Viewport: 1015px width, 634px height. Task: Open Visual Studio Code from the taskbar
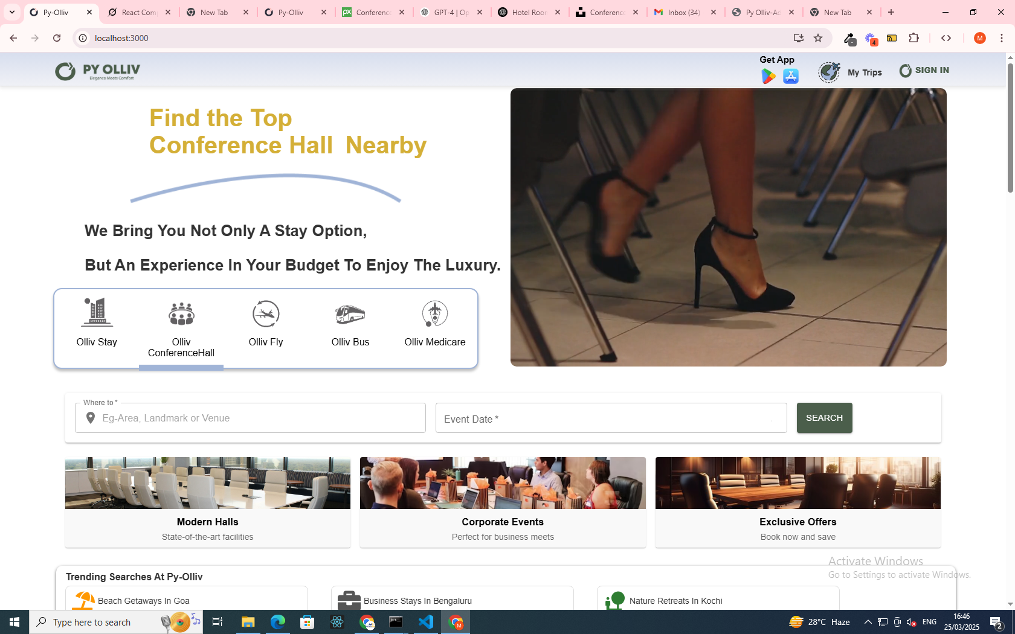click(x=425, y=622)
